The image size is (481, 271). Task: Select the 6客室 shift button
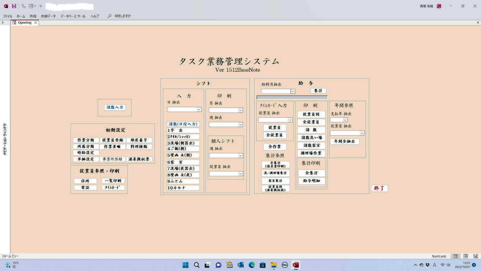click(183, 162)
